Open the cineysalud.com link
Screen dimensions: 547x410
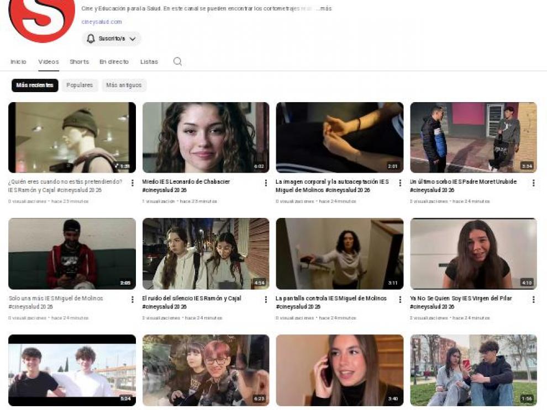[x=102, y=22]
